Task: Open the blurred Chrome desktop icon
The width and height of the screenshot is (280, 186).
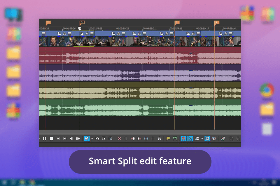Action: (267, 90)
